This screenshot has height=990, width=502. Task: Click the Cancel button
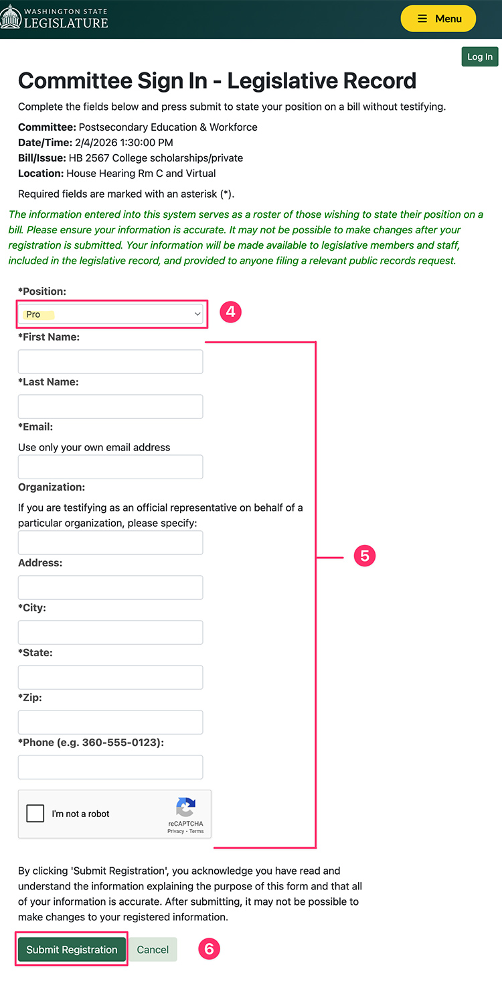[x=153, y=949]
